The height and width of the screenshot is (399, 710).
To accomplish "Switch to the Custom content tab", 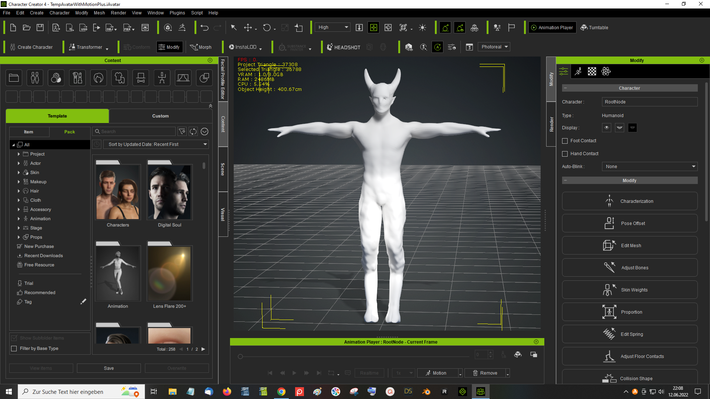I will click(x=160, y=116).
